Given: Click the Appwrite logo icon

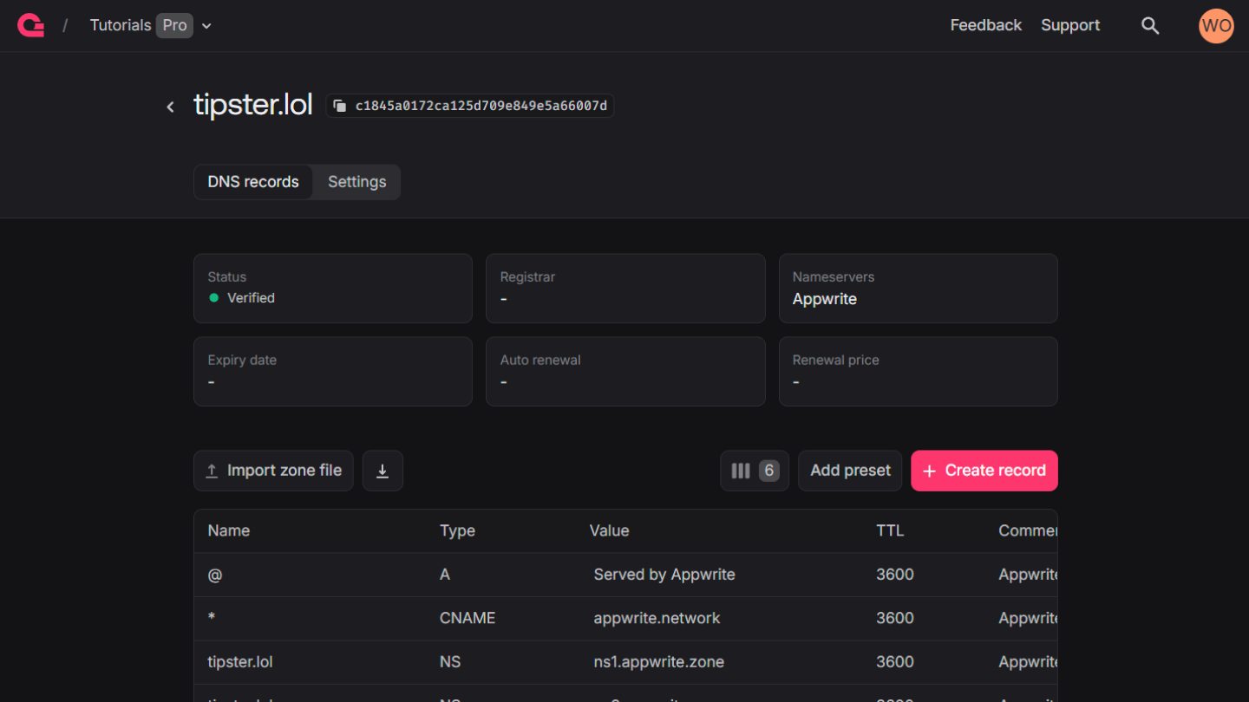Looking at the screenshot, I should pyautogui.click(x=30, y=26).
